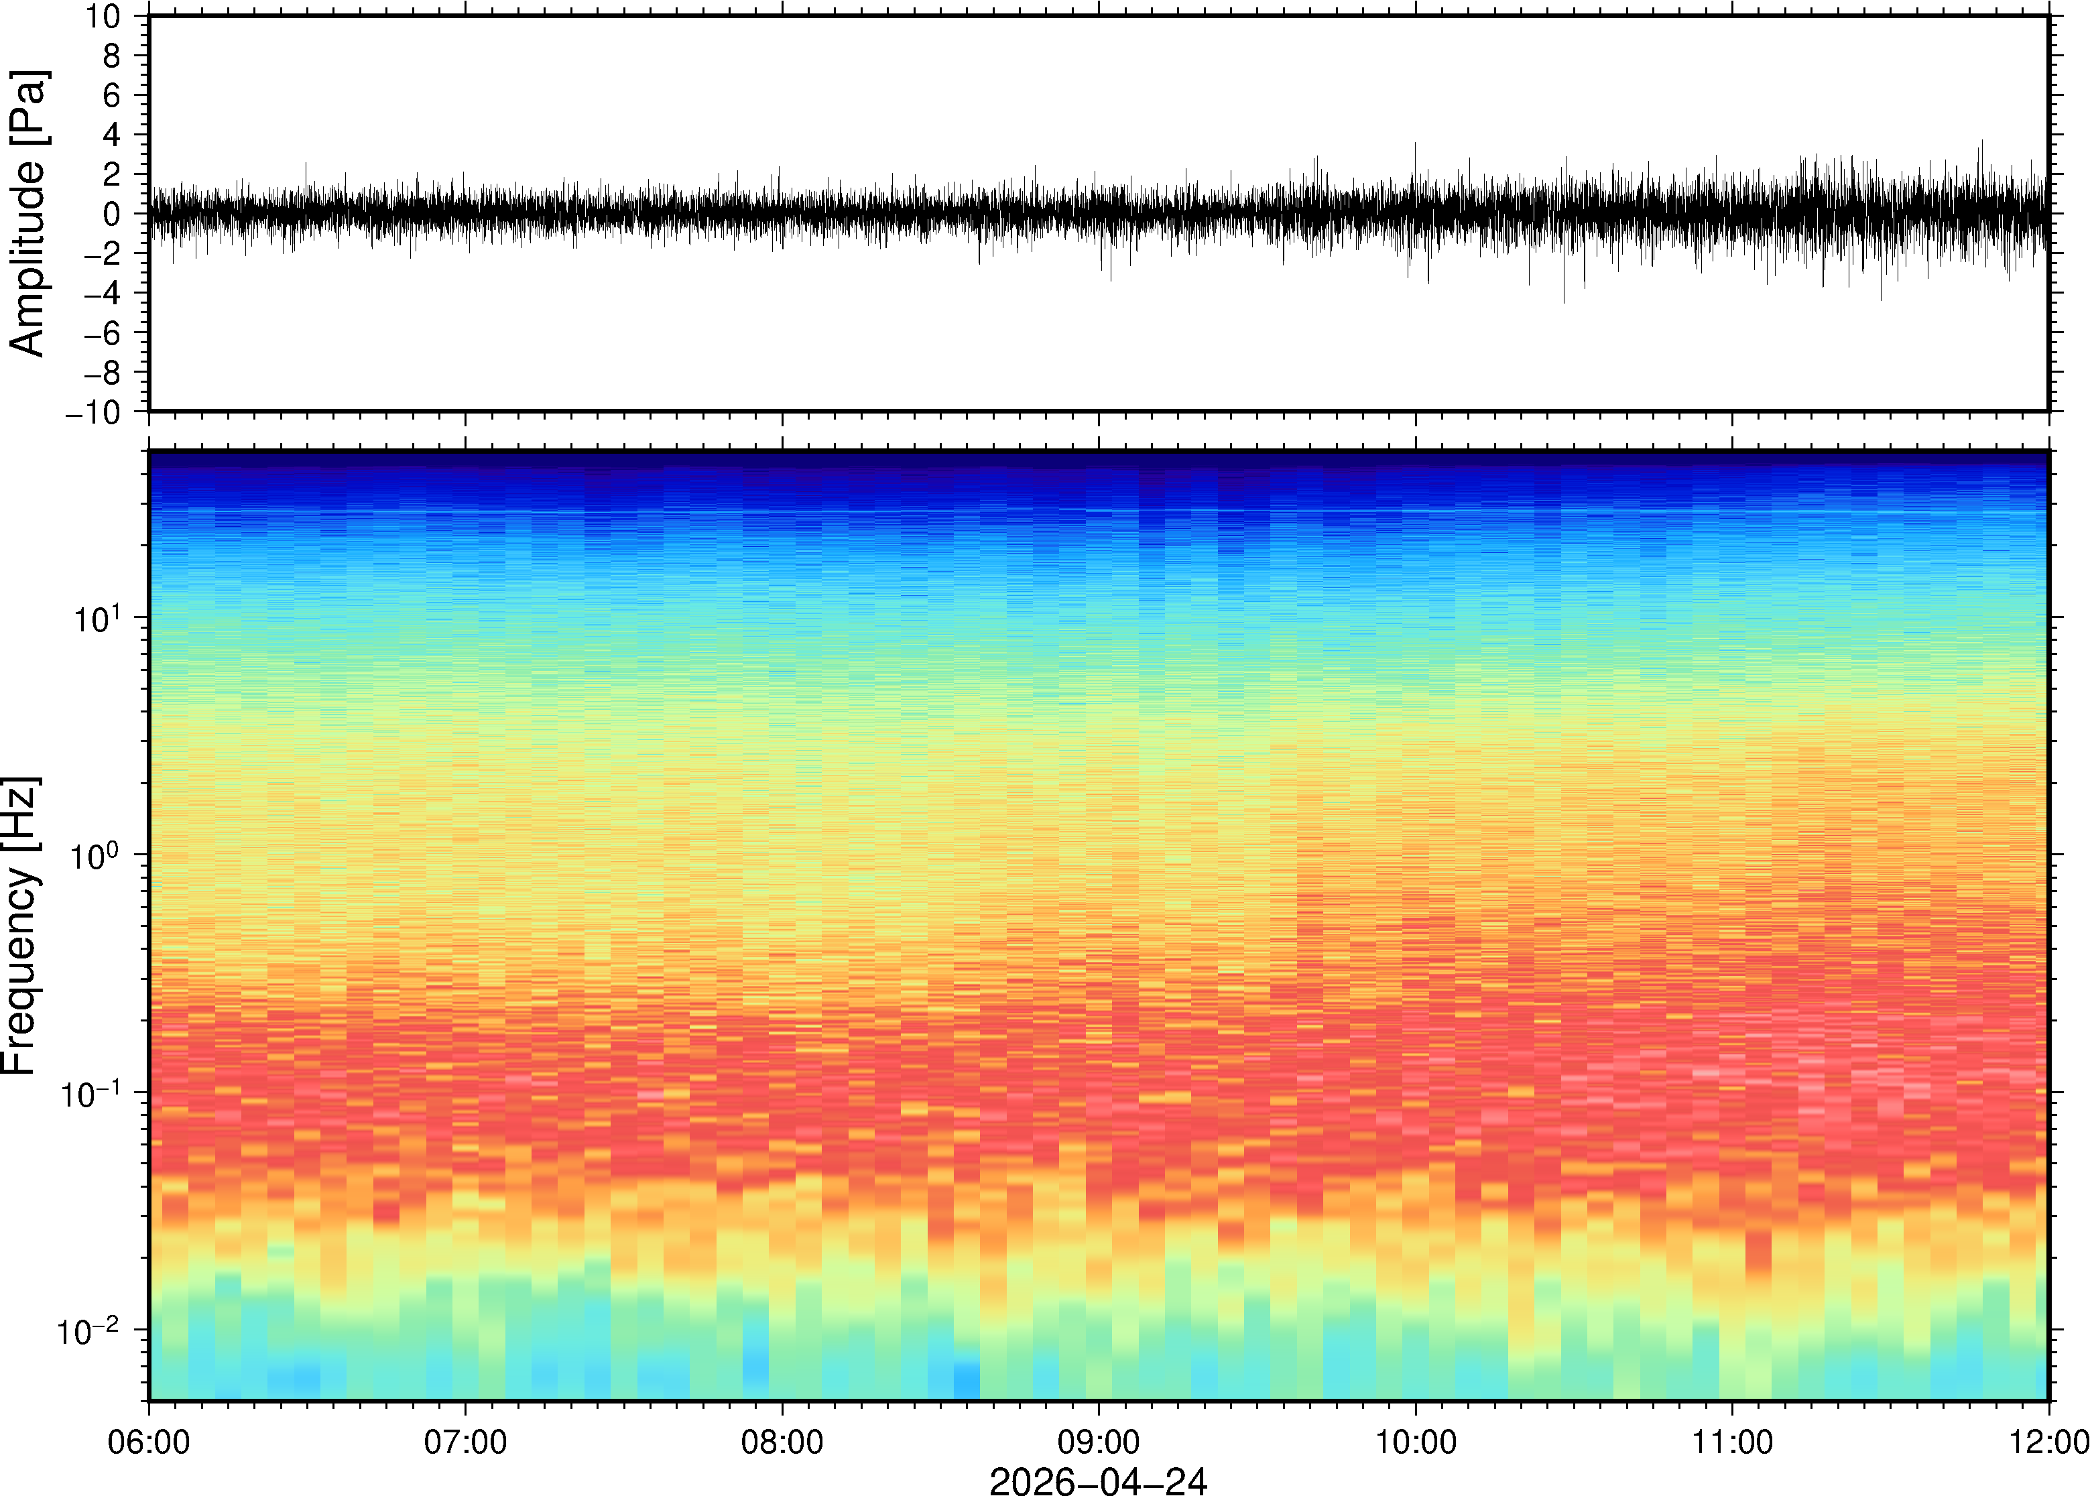Click the amplitude tick label −10

tap(92, 412)
